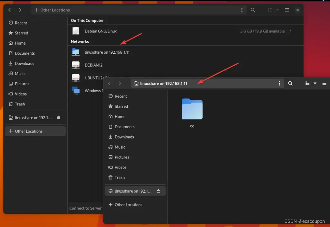Expand view options dropdown arrow in front window

(x=315, y=83)
